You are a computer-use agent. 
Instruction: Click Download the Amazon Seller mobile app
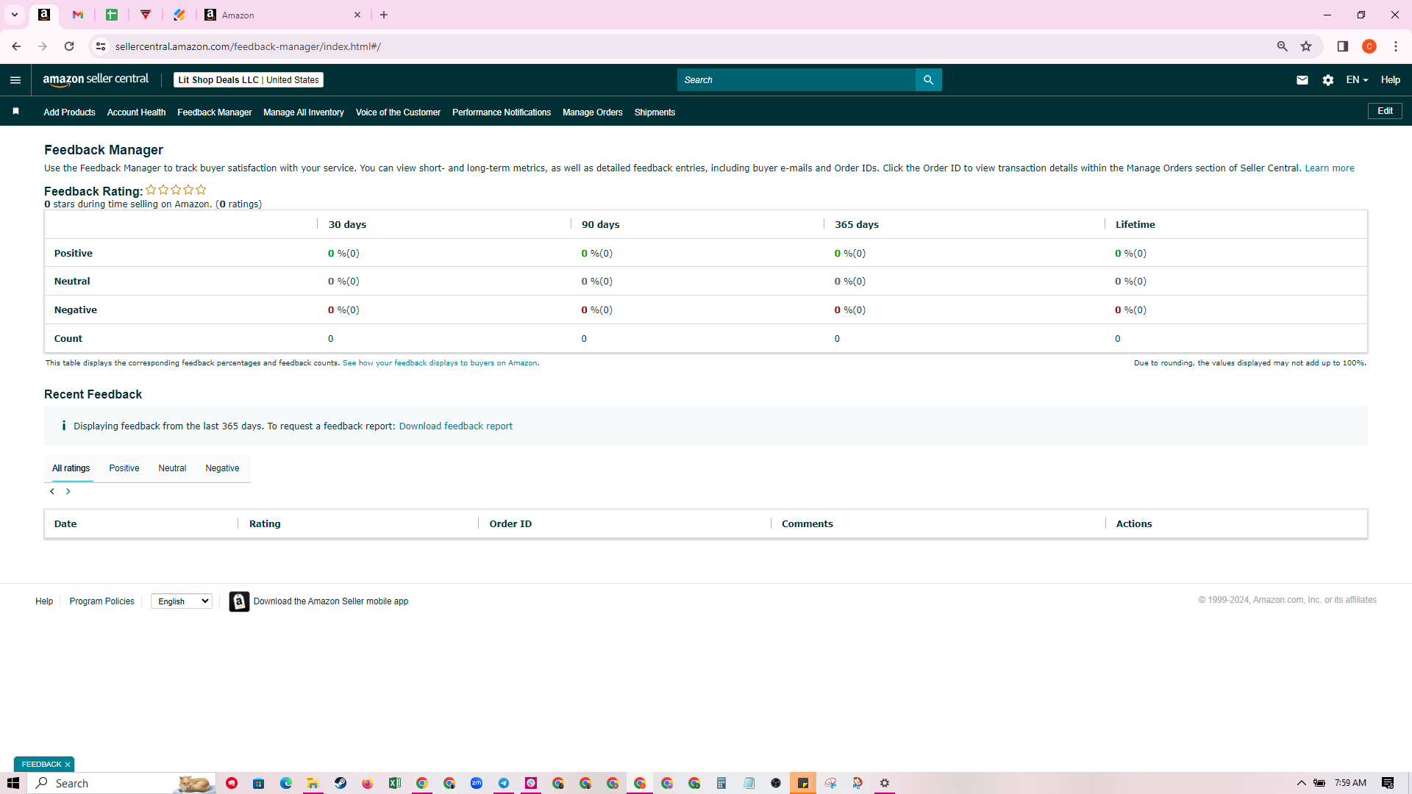tap(331, 601)
